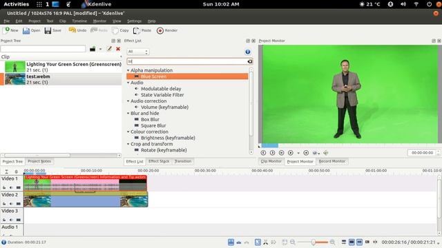The image size is (442, 248).
Task: Switch to the Transition tab
Action: click(182, 161)
